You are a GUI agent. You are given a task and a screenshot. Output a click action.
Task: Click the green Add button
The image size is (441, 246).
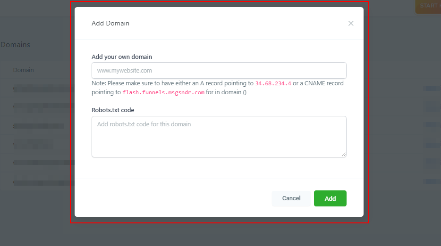tap(330, 198)
